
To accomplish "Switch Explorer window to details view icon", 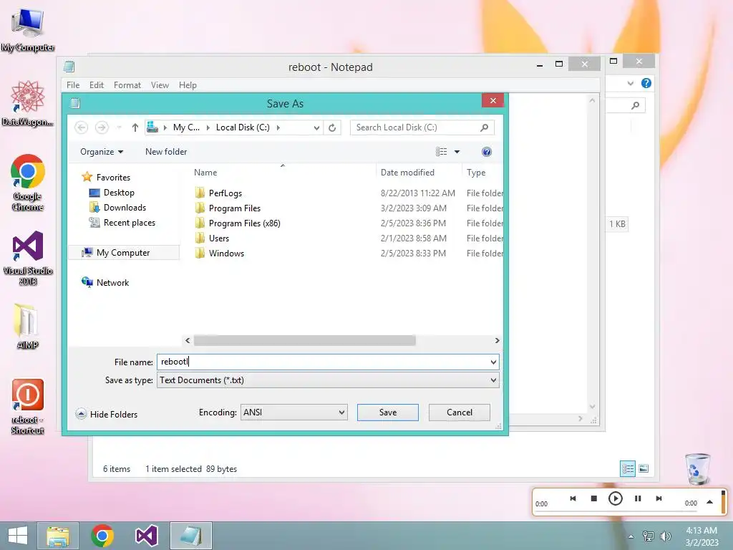I will 627,468.
